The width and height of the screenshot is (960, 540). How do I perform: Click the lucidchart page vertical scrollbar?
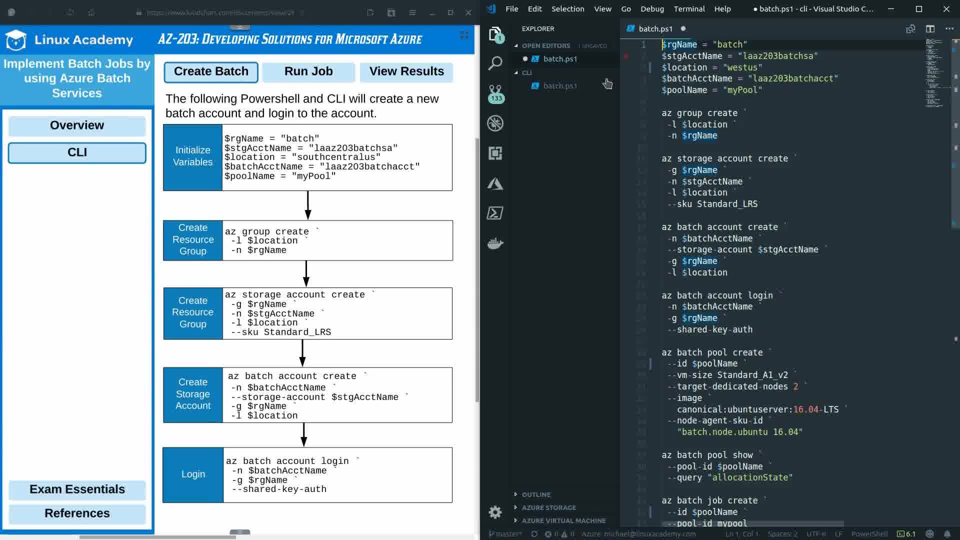click(477, 270)
